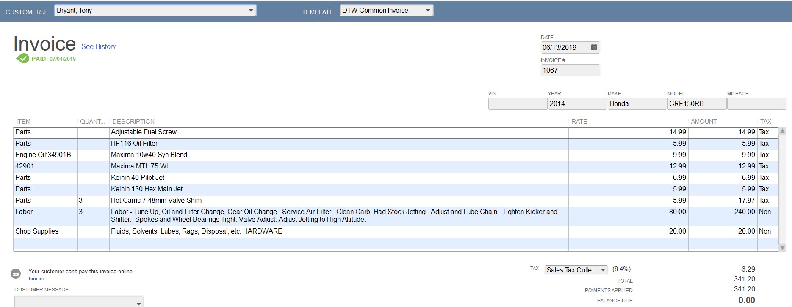
Task: Select the empty VIN field
Action: tap(517, 104)
